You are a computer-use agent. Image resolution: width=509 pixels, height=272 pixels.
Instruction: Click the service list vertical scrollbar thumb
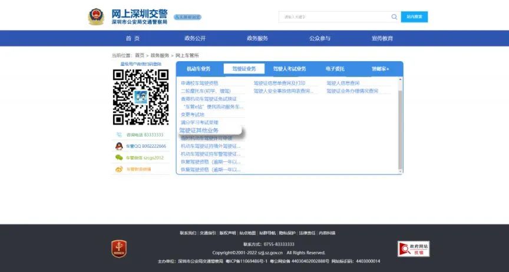pyautogui.click(x=400, y=130)
